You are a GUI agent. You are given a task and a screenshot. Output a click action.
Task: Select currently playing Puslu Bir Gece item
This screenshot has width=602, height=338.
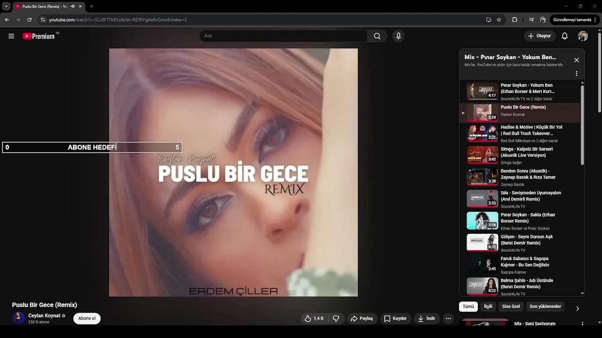point(520,113)
